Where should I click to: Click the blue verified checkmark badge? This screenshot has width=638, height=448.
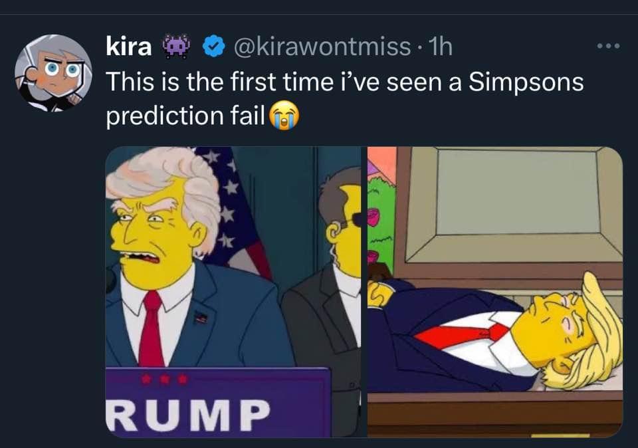click(x=214, y=47)
